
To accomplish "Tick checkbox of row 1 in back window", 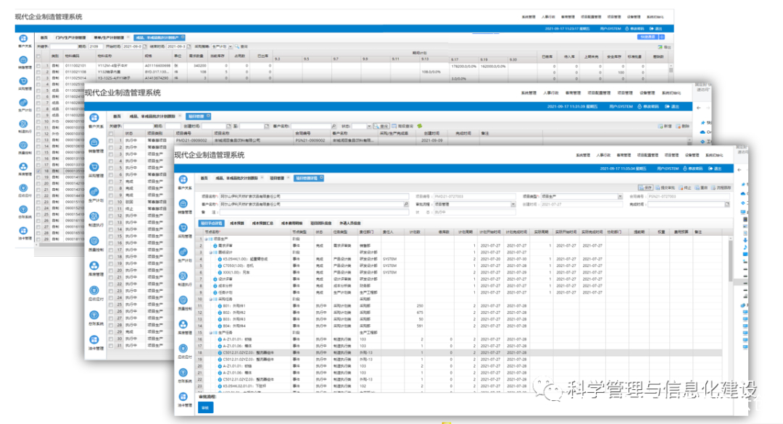I will (38, 66).
